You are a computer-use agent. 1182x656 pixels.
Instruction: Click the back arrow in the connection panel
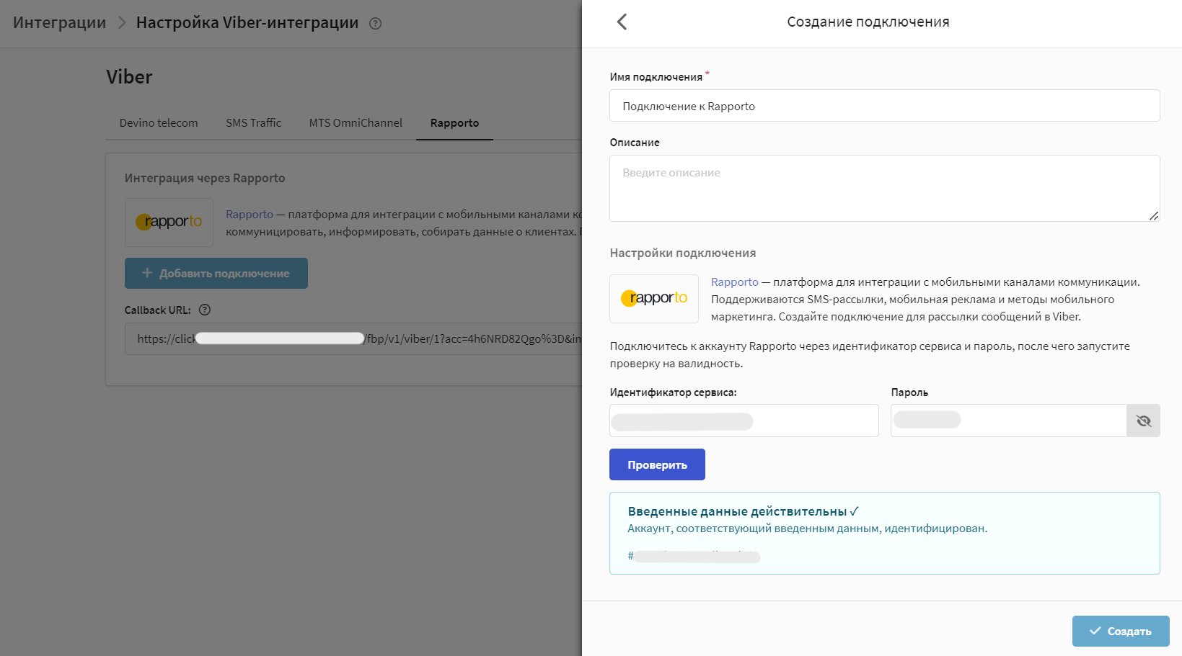click(622, 22)
